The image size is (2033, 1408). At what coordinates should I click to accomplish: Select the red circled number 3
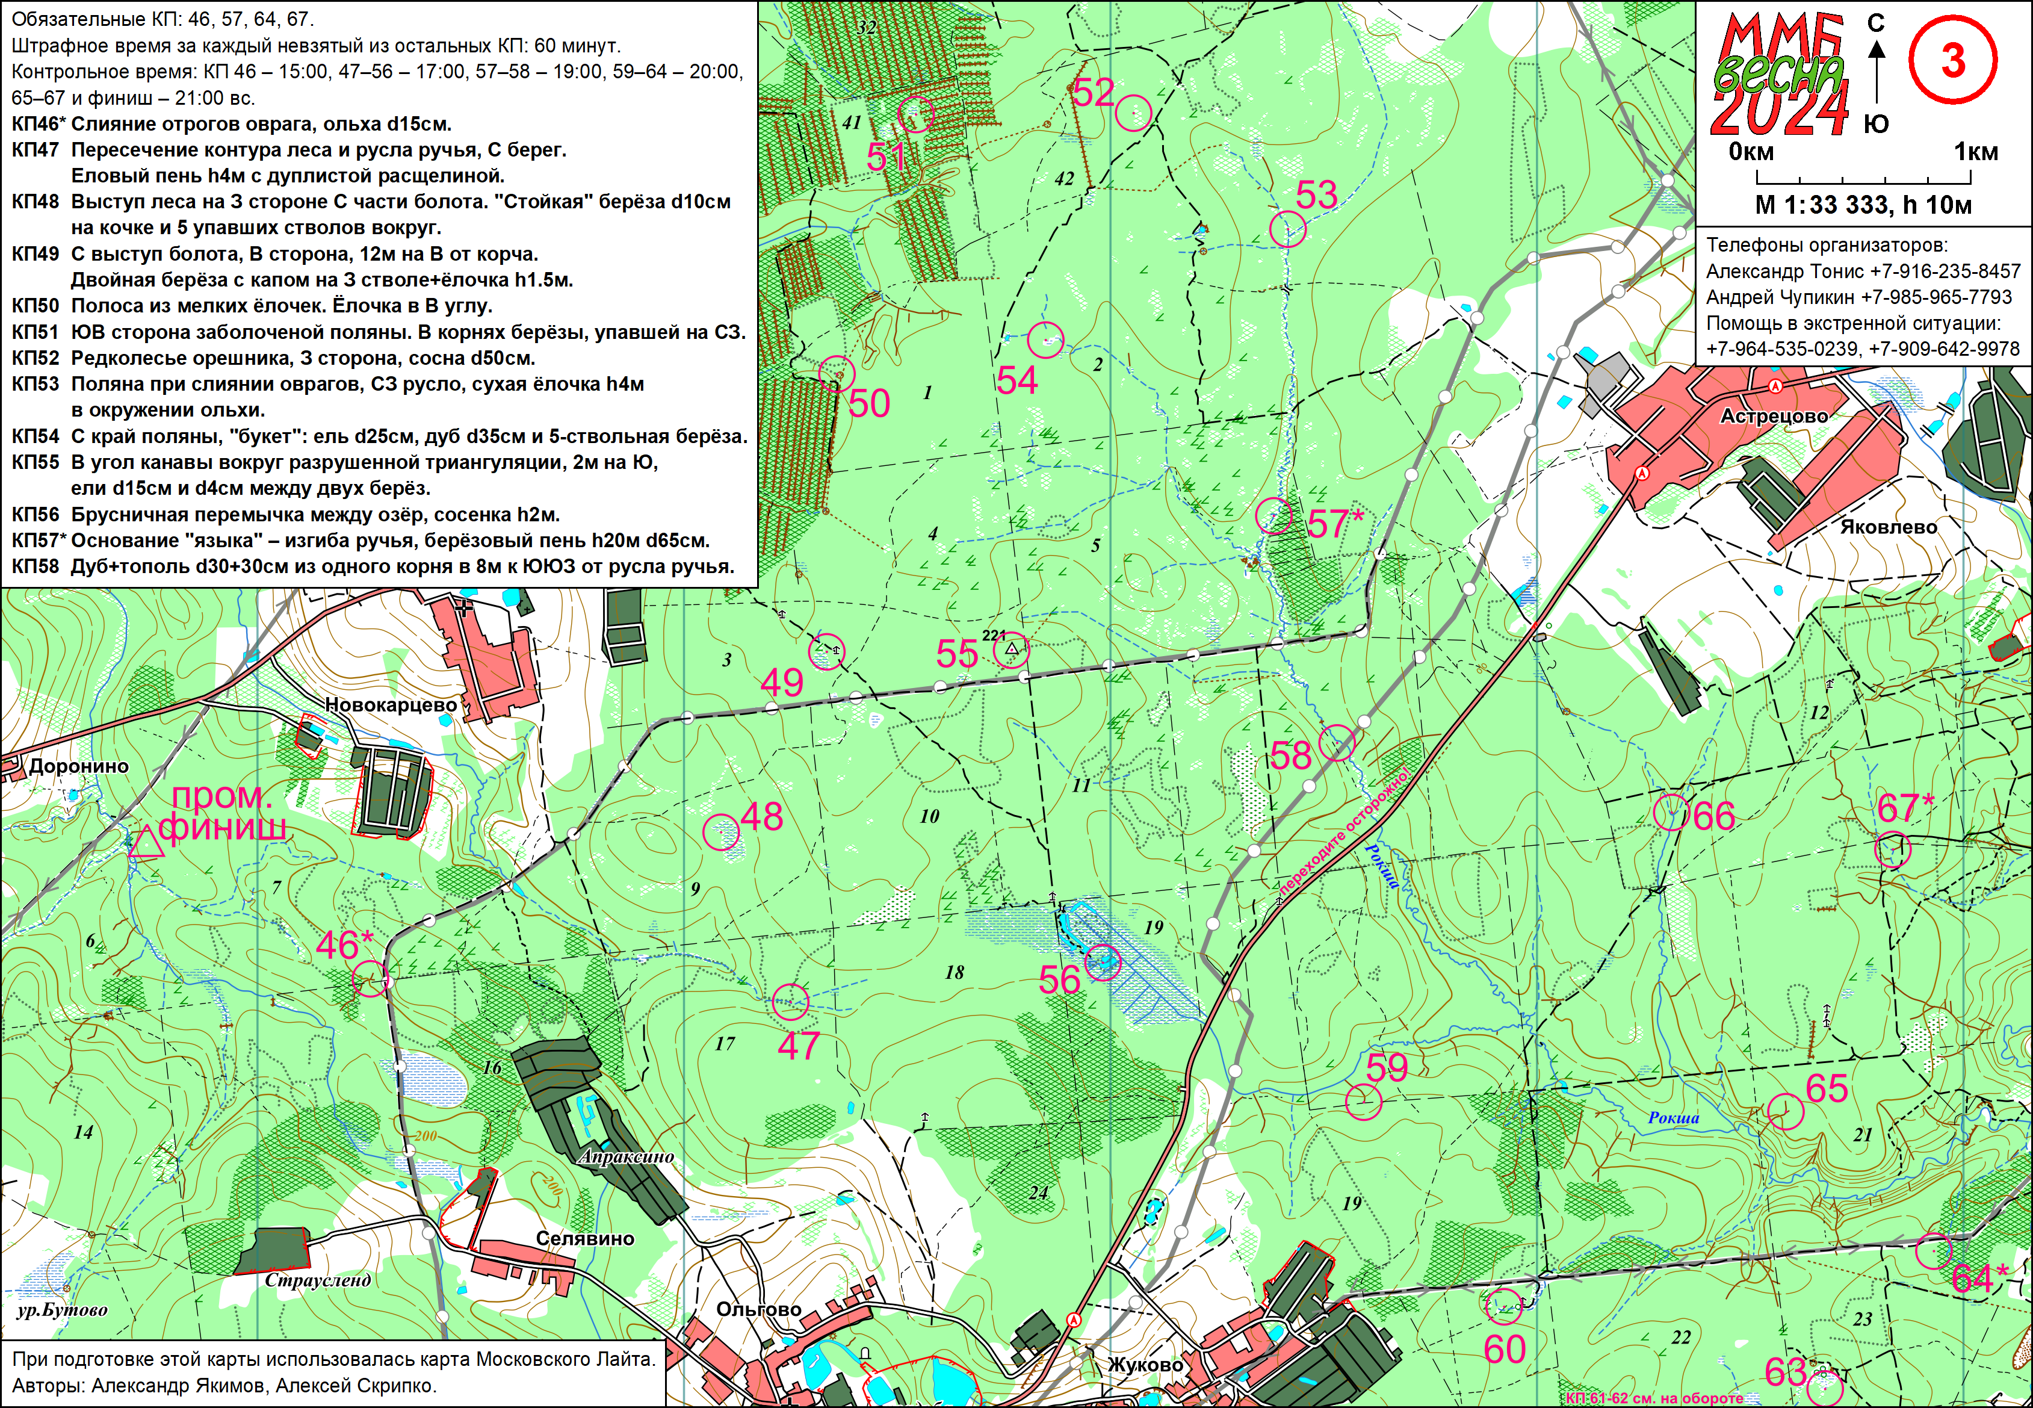(x=1953, y=60)
